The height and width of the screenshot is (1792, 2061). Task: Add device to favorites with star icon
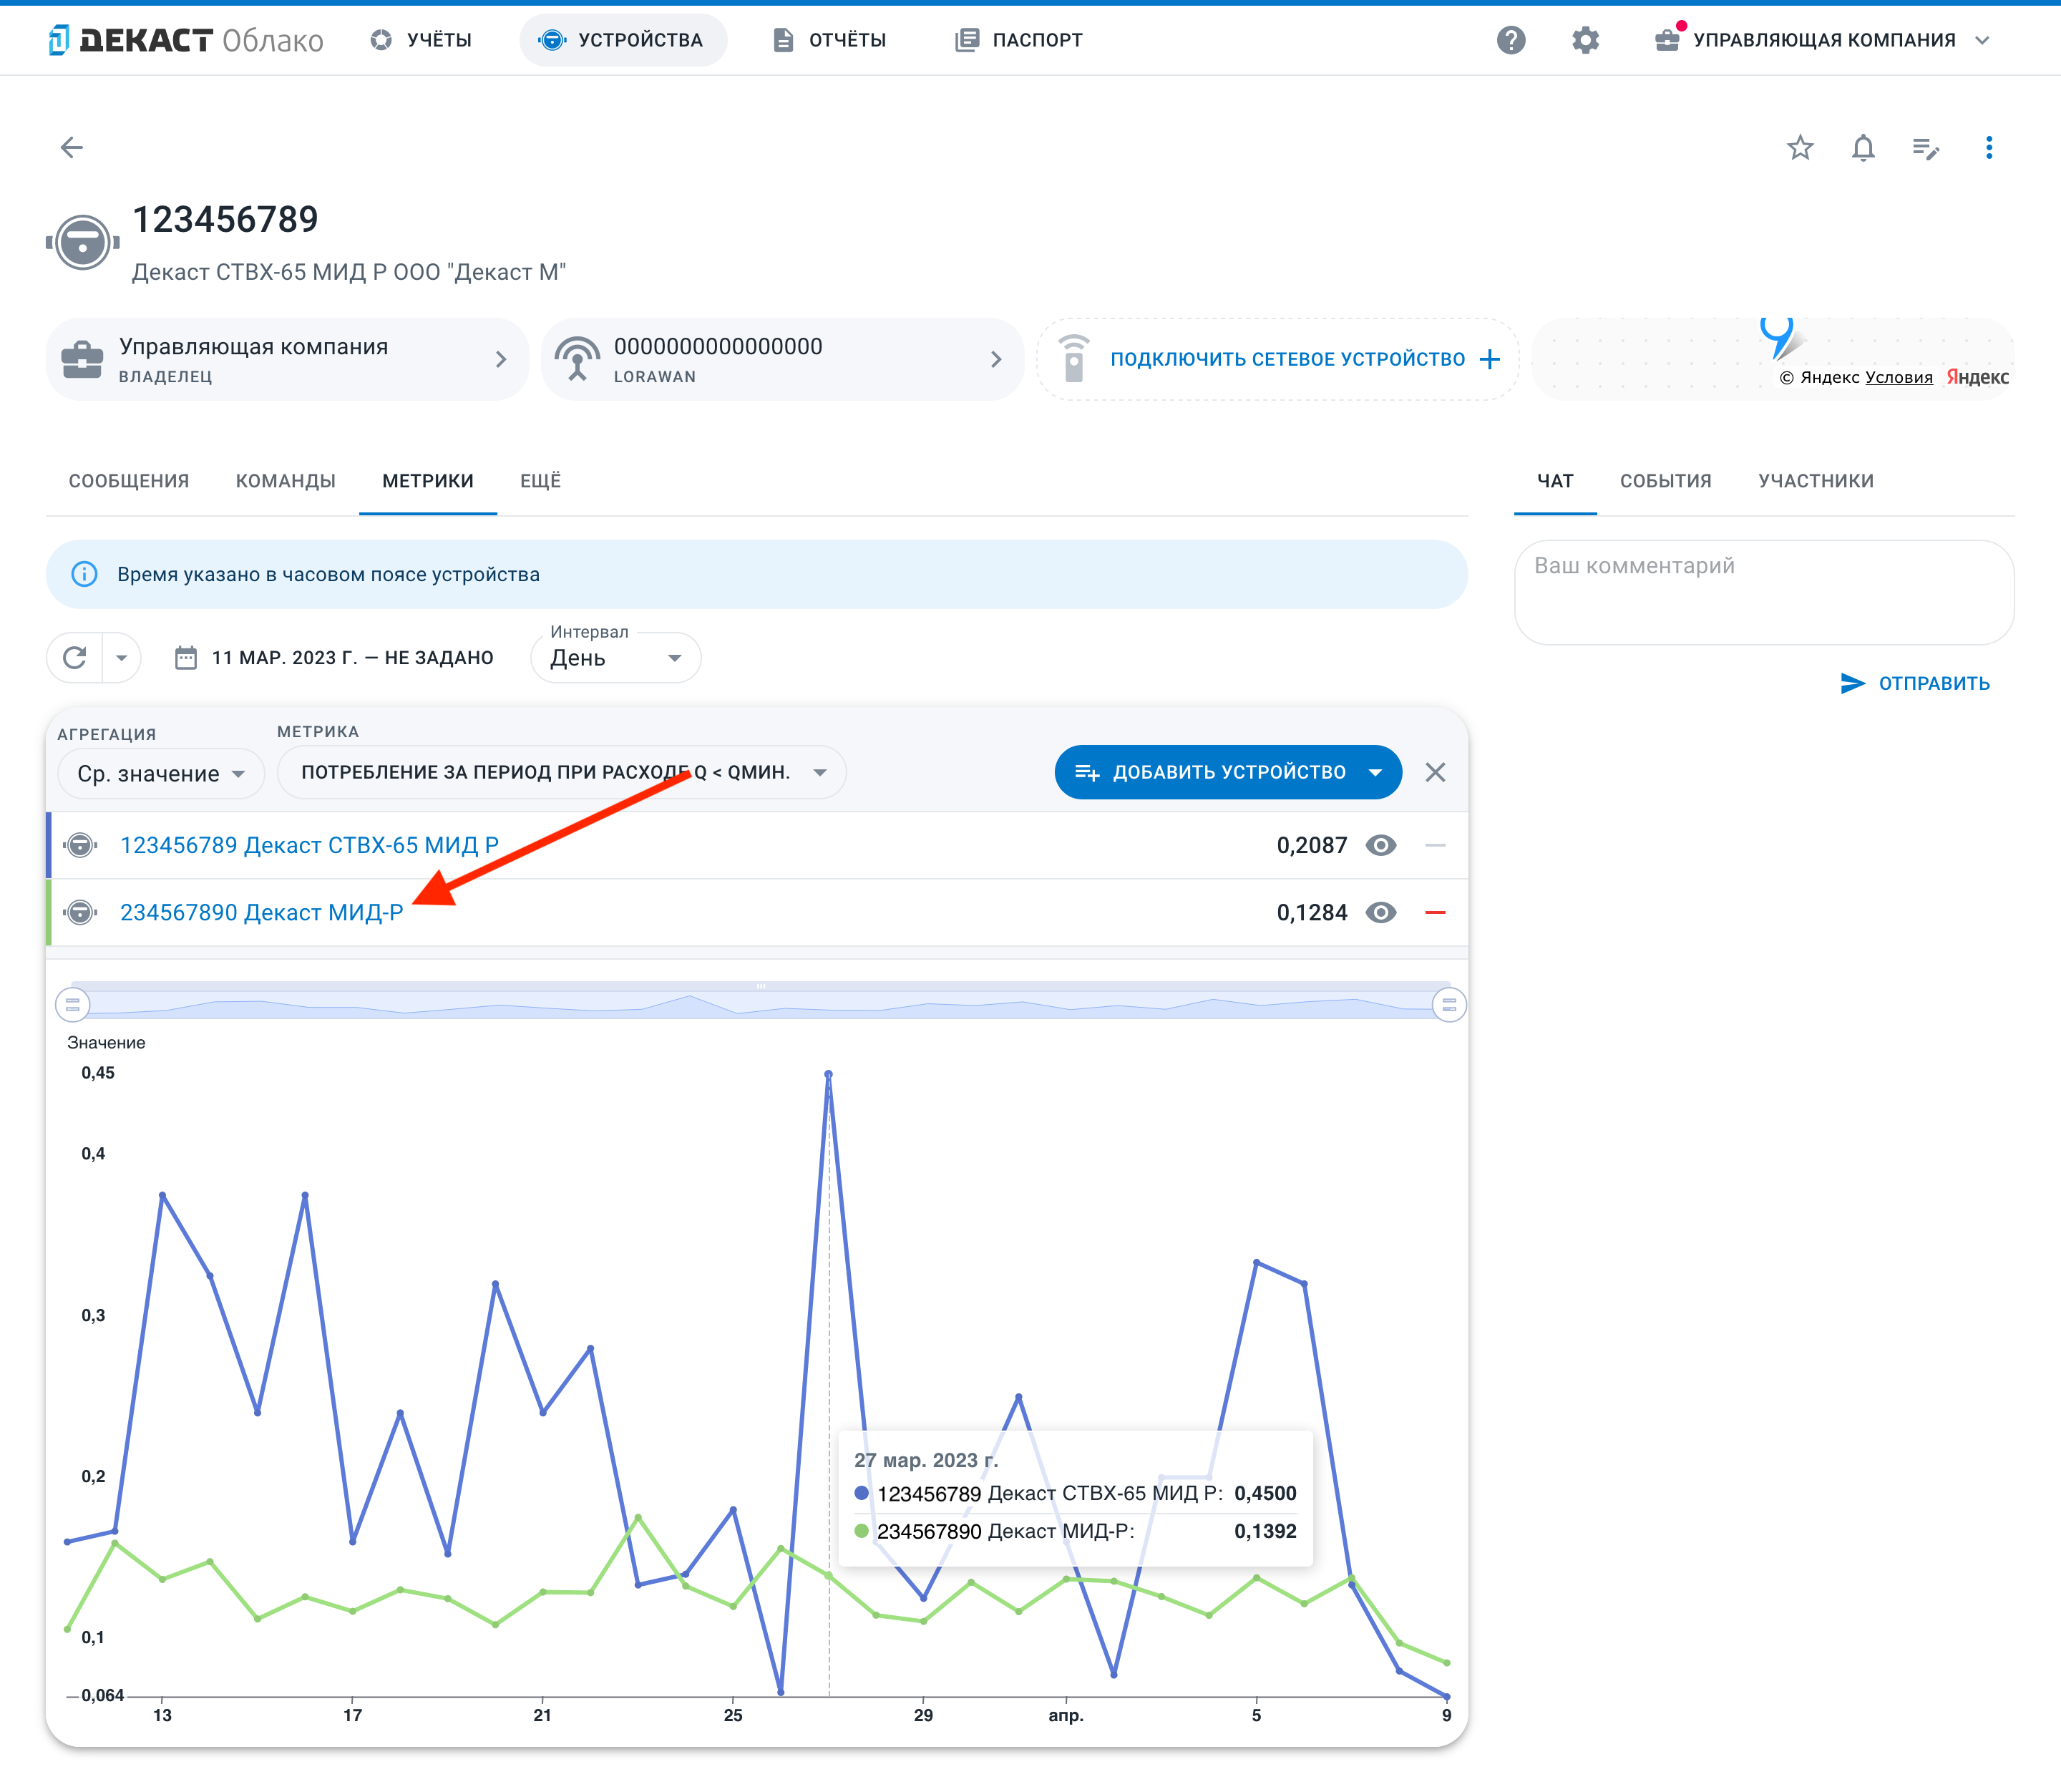pyautogui.click(x=1800, y=148)
